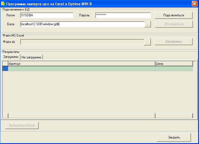Image resolution: width=199 pixels, height=144 pixels.
Task: Click the Аритикул column header
Action: (x=81, y=64)
